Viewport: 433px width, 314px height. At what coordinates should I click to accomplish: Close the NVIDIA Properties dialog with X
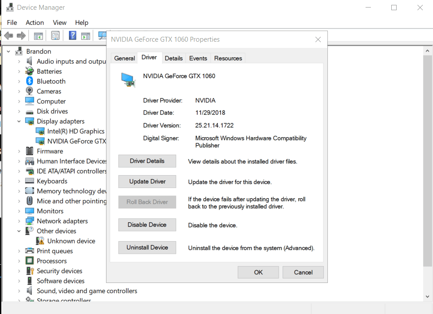pos(318,39)
